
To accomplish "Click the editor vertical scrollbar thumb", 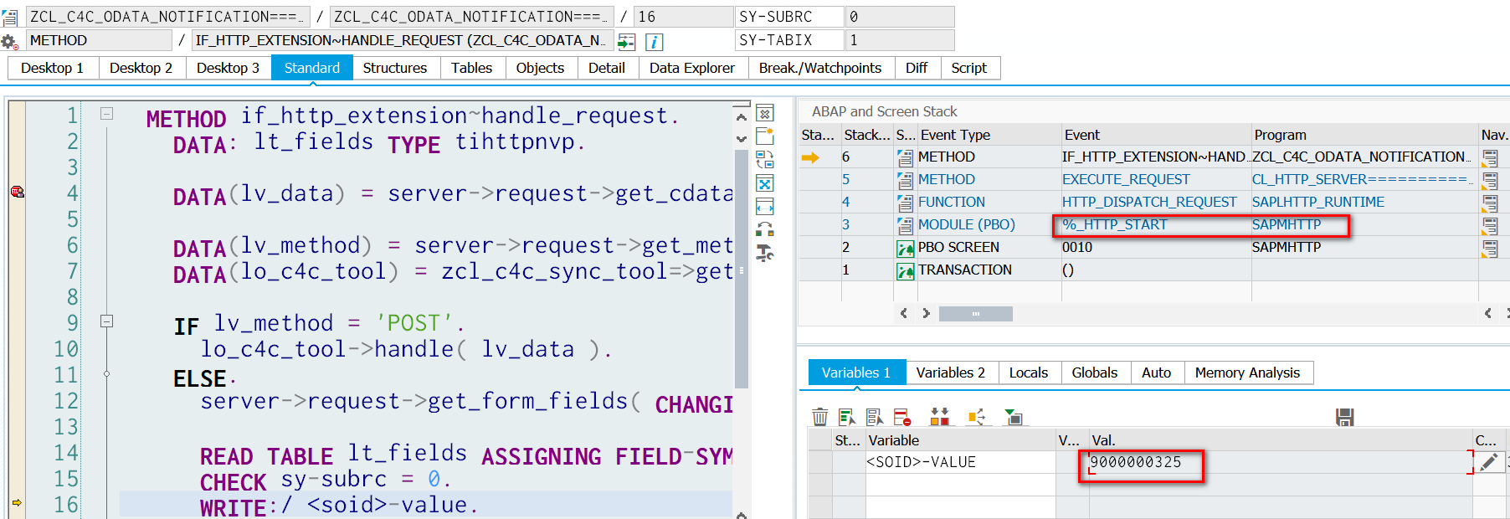I will [x=741, y=269].
